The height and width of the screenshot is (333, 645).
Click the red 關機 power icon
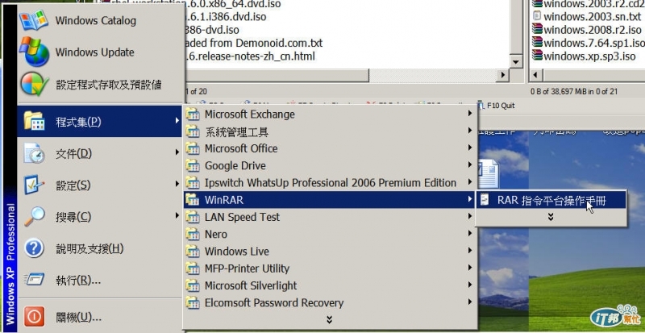pyautogui.click(x=34, y=317)
